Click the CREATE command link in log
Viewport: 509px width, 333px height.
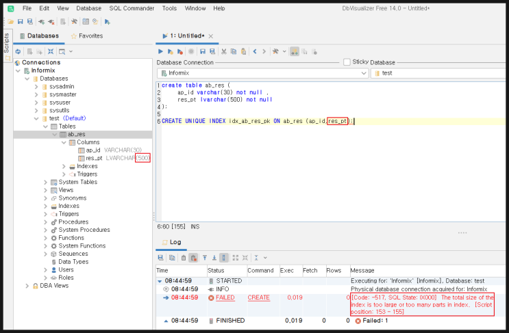point(258,297)
